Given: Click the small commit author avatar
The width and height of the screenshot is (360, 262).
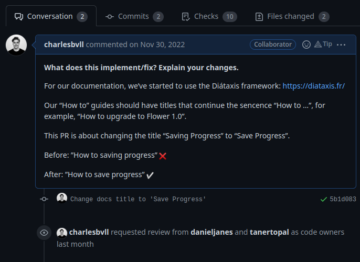Looking at the screenshot, I should [62, 199].
